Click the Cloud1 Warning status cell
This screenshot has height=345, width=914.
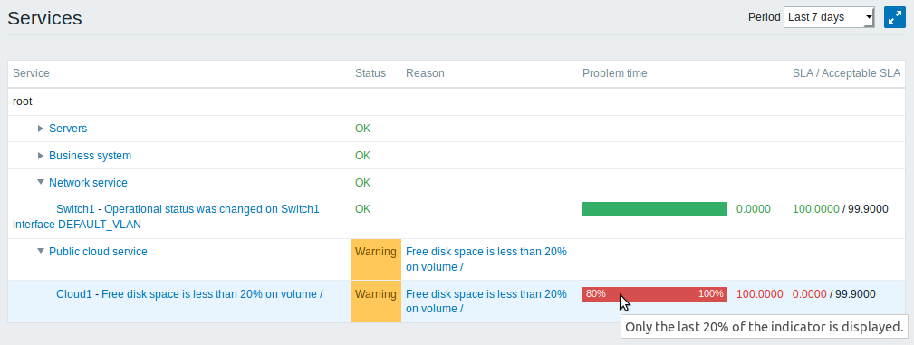click(376, 302)
